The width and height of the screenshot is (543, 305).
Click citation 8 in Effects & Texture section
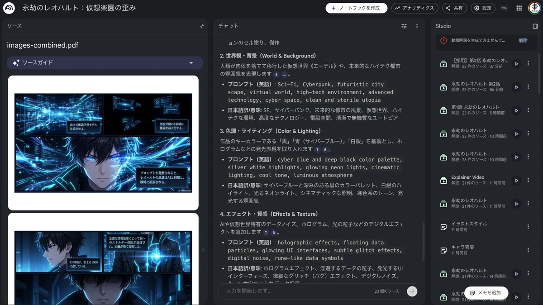[x=273, y=233]
